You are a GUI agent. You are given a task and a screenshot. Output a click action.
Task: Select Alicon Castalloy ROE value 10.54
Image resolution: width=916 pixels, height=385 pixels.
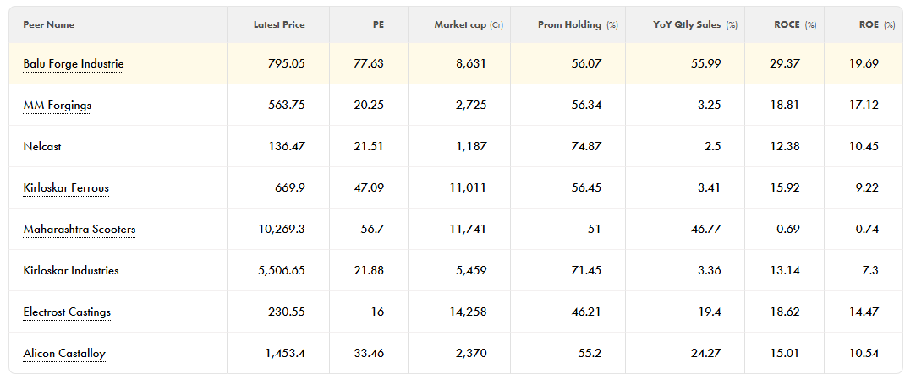(x=864, y=354)
